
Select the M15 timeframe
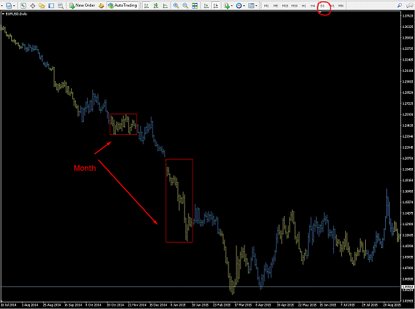click(285, 5)
